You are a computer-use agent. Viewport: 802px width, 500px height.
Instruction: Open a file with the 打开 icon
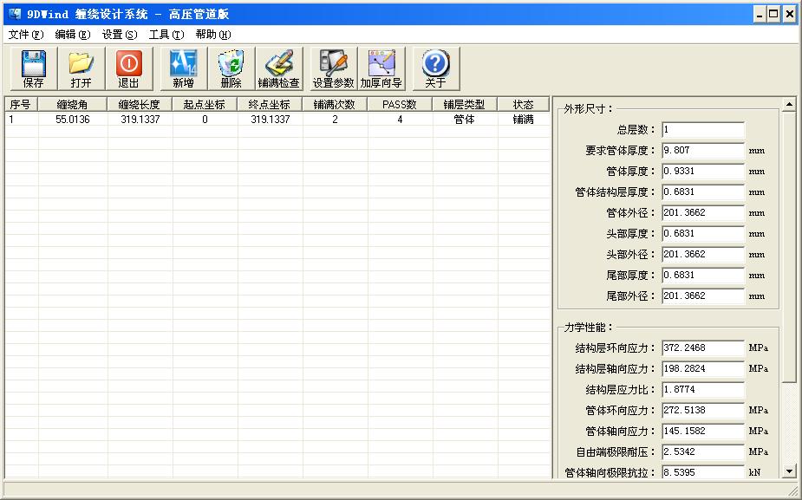(81, 68)
